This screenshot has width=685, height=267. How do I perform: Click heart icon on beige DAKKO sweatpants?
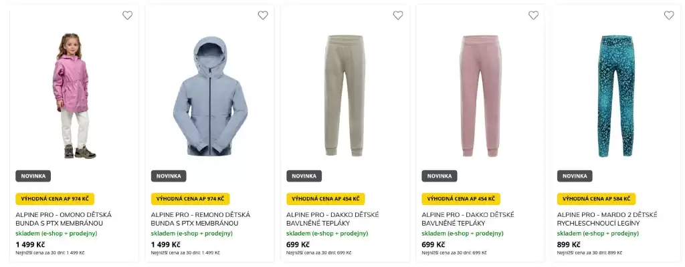click(398, 15)
